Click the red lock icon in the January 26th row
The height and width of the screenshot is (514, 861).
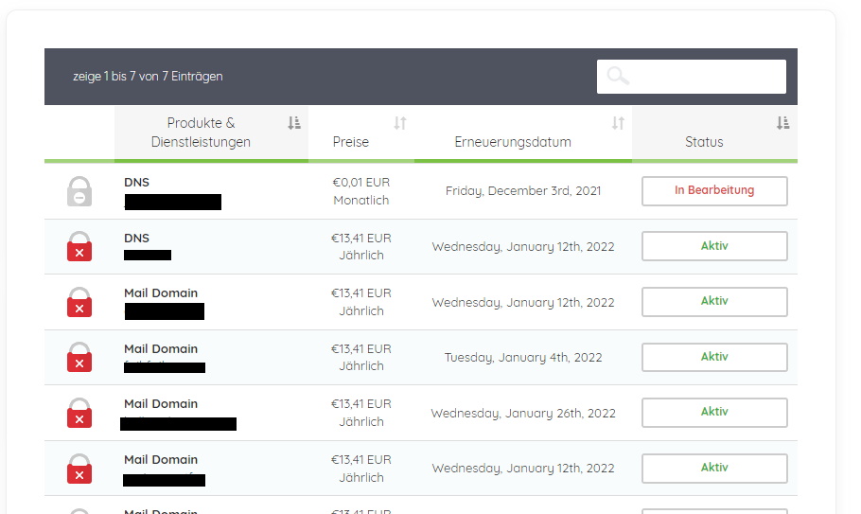point(79,414)
